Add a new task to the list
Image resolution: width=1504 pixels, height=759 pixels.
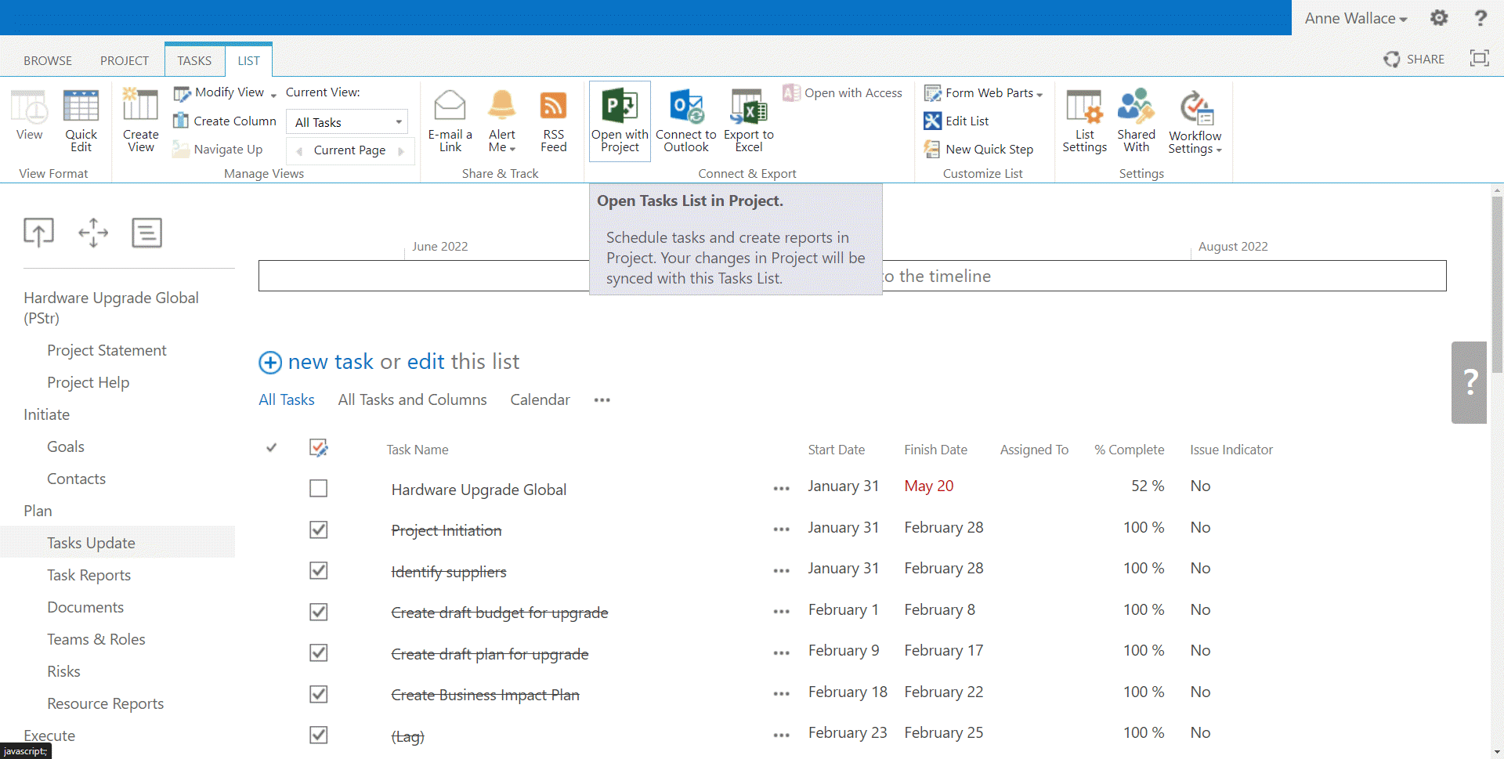coord(330,361)
